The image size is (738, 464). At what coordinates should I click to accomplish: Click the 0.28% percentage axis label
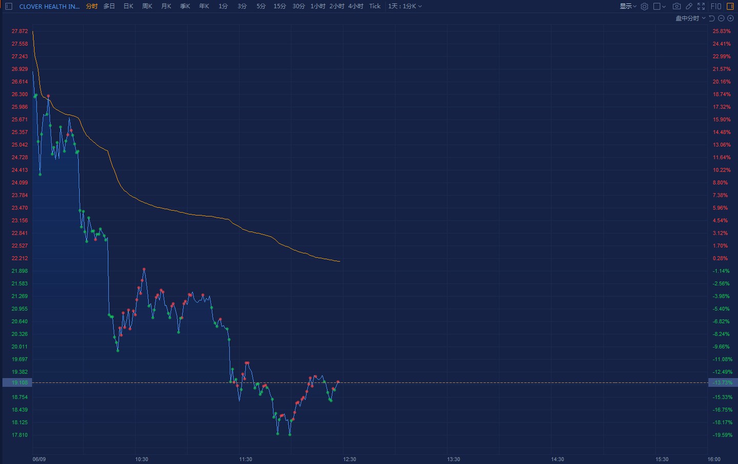click(x=720, y=258)
